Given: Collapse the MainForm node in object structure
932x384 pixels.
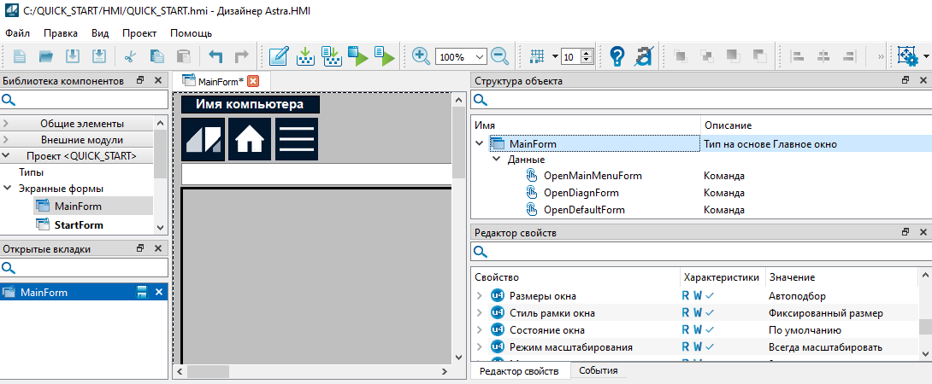Looking at the screenshot, I should click(480, 143).
